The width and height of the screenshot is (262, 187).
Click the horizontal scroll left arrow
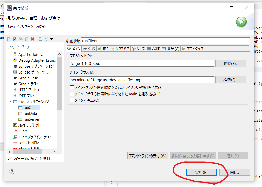click(9, 152)
